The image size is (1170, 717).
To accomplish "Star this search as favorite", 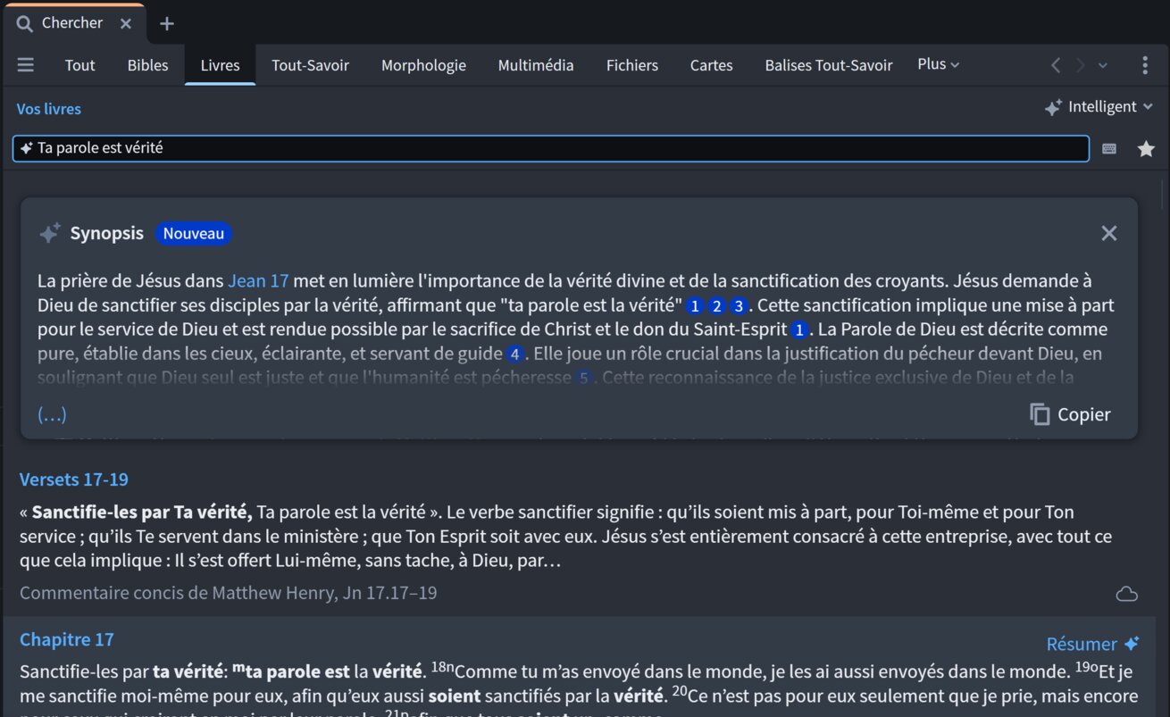I will (x=1146, y=149).
